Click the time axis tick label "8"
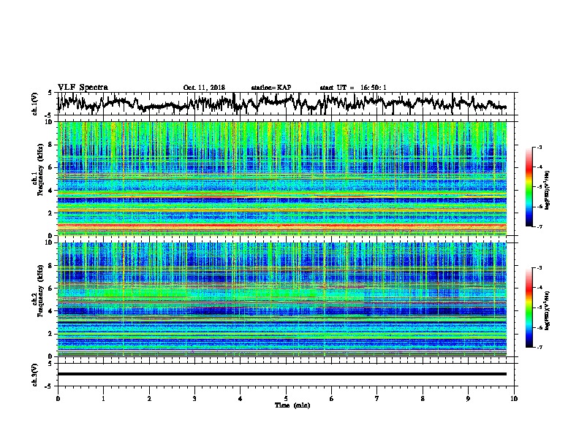The image size is (579, 447). click(423, 399)
